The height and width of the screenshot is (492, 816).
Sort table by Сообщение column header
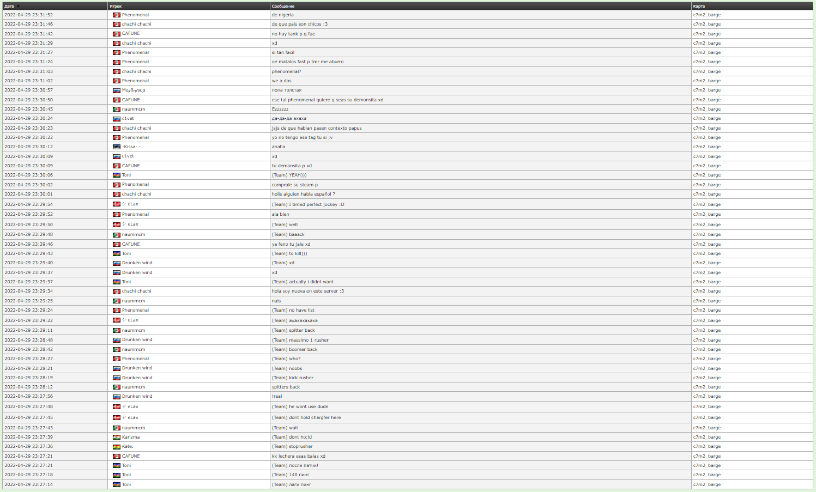283,7
